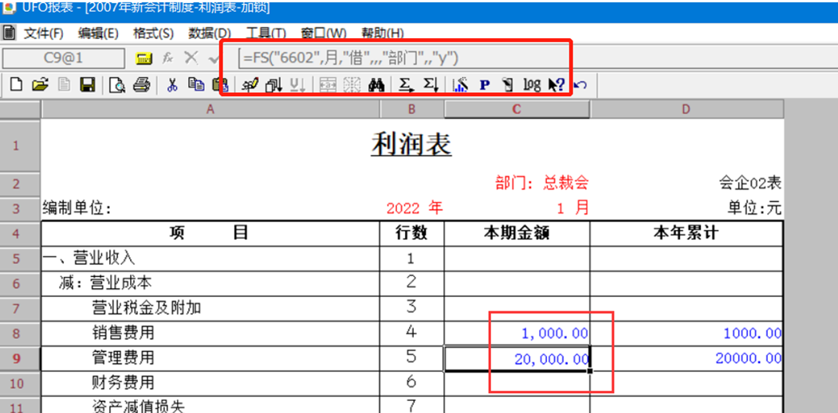Click the pencil-and-page icon next to Paste
Viewport: 838px width, 413px height.
[250, 84]
